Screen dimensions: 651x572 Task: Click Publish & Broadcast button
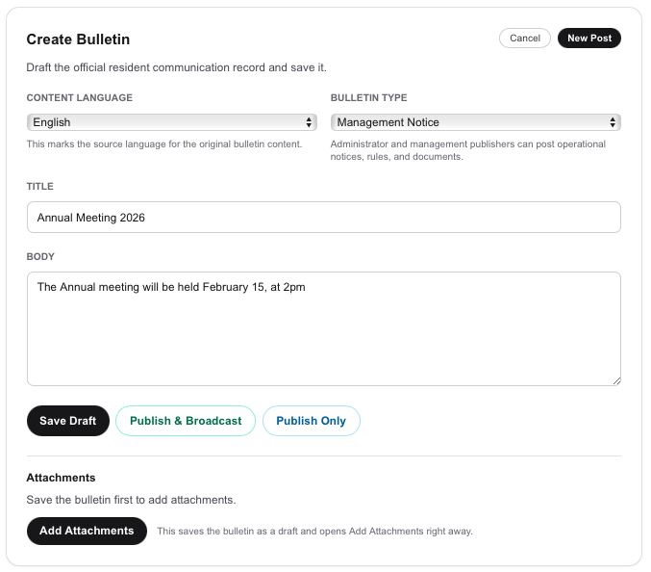click(x=186, y=421)
